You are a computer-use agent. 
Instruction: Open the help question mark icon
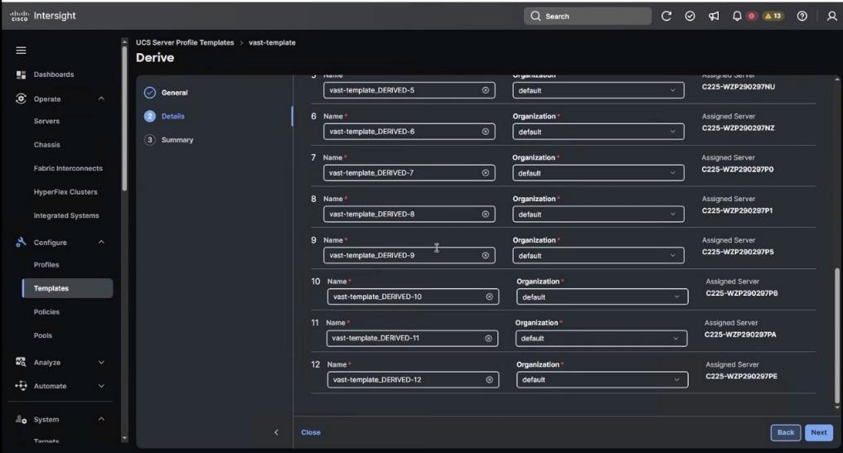802,16
